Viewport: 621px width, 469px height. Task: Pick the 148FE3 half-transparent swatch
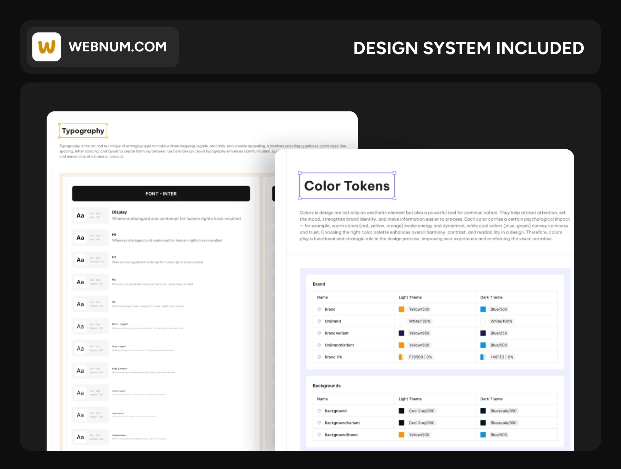click(x=483, y=357)
